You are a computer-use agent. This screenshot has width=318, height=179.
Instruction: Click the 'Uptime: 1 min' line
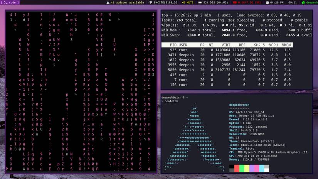point(240,123)
